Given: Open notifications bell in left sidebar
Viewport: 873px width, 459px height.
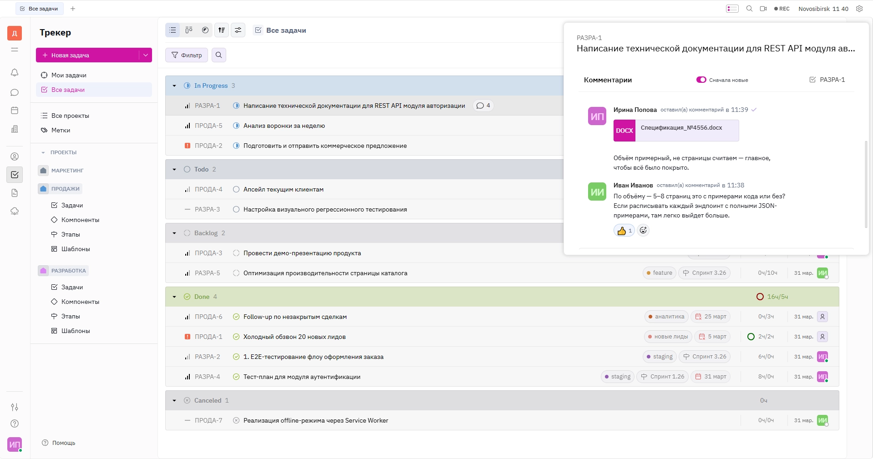Looking at the screenshot, I should coord(15,72).
